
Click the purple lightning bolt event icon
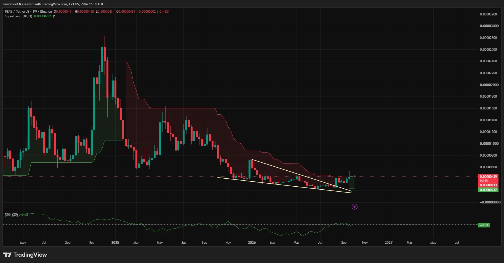354,206
